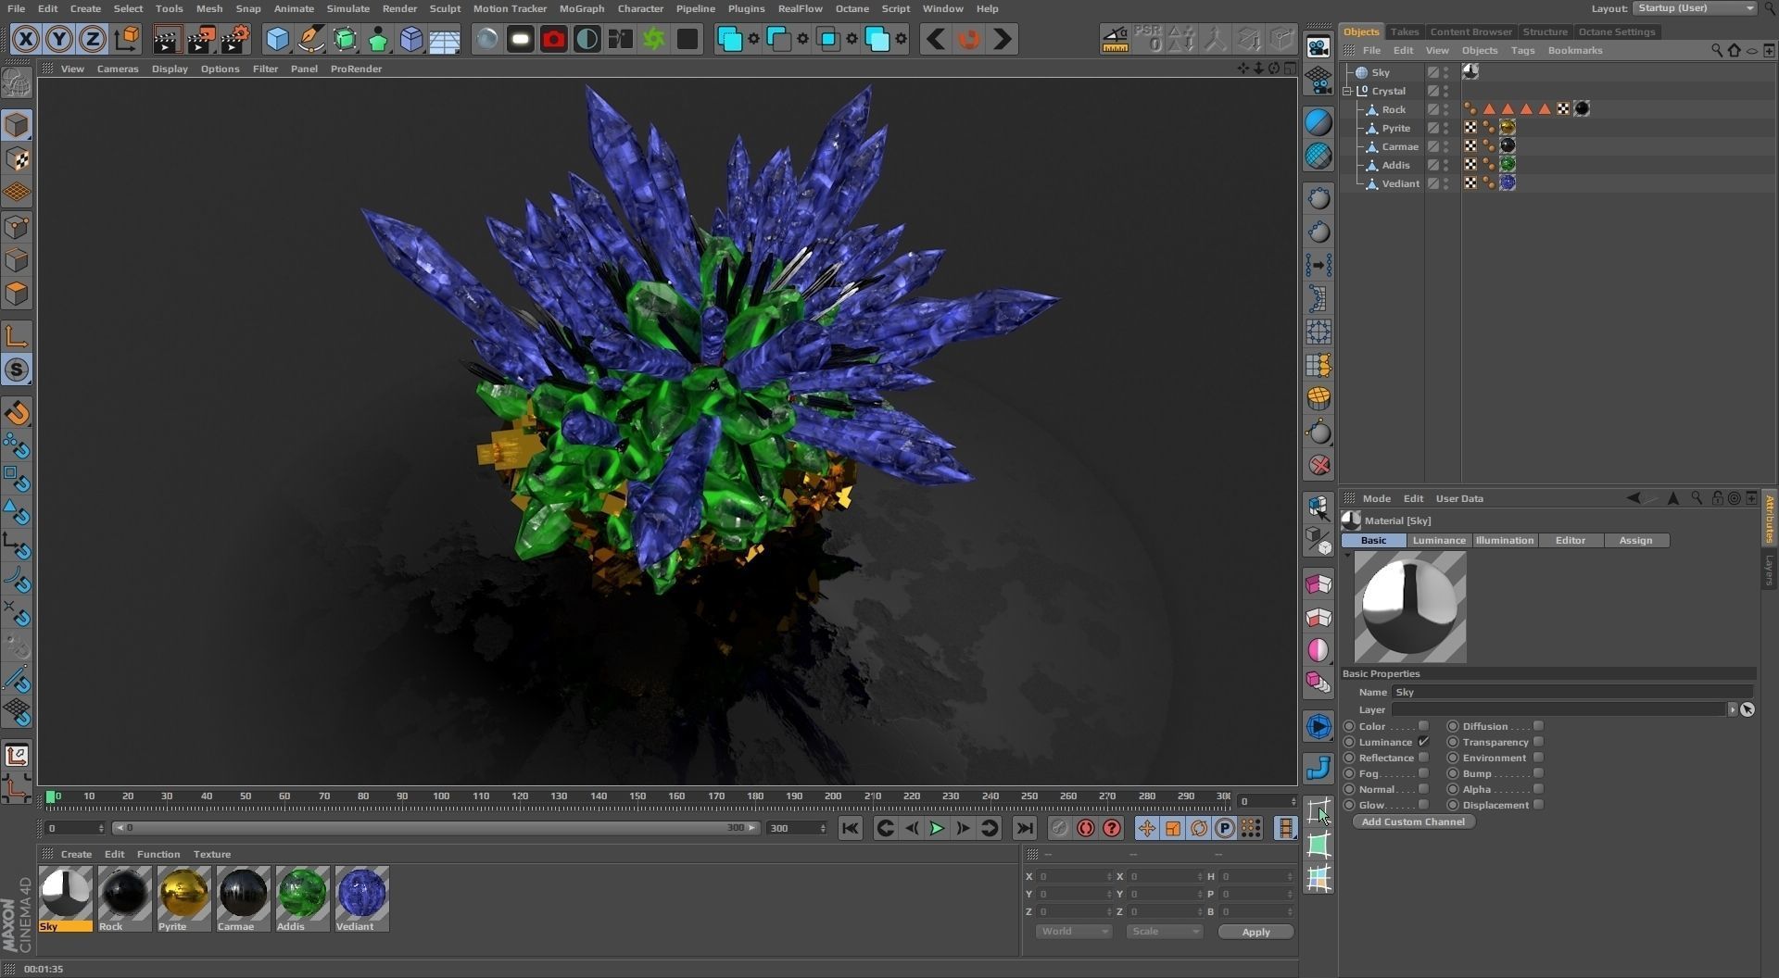Enable the Reflectance channel checkbox

click(1424, 758)
